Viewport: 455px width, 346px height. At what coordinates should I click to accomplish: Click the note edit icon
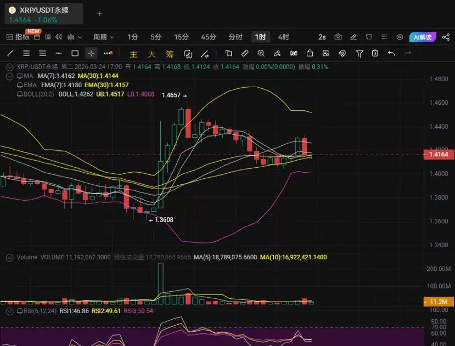coord(326,53)
